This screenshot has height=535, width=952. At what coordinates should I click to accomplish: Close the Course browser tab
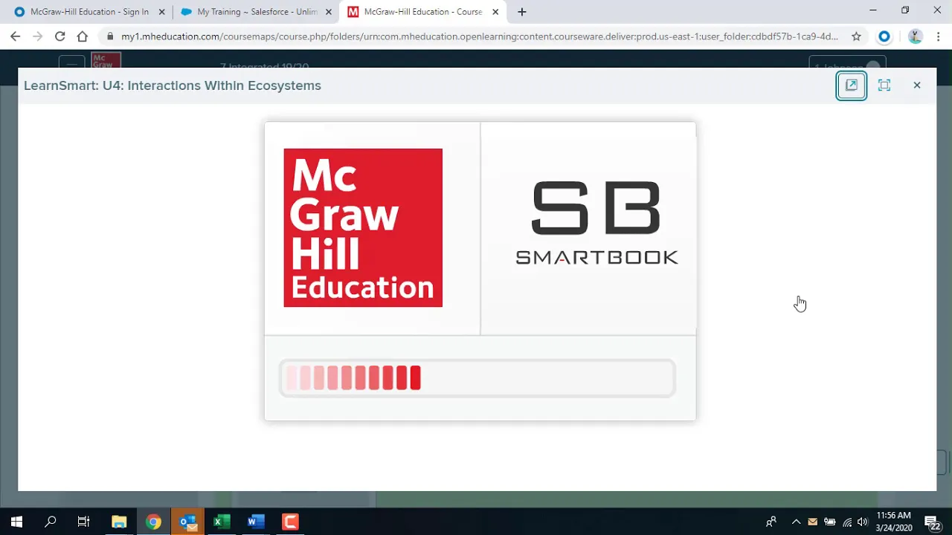(495, 12)
